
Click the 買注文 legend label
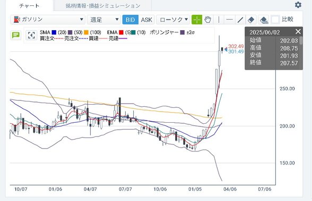click(47, 39)
